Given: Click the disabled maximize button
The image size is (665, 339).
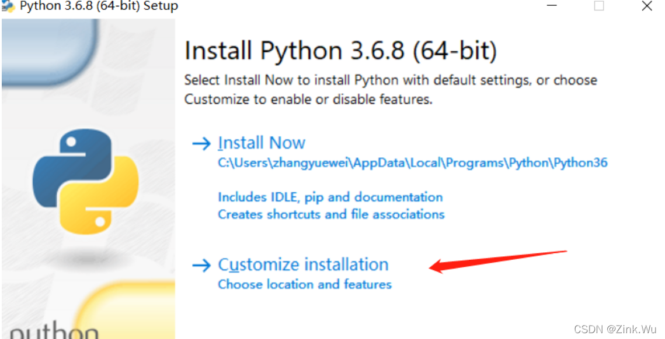Looking at the screenshot, I should pyautogui.click(x=599, y=6).
